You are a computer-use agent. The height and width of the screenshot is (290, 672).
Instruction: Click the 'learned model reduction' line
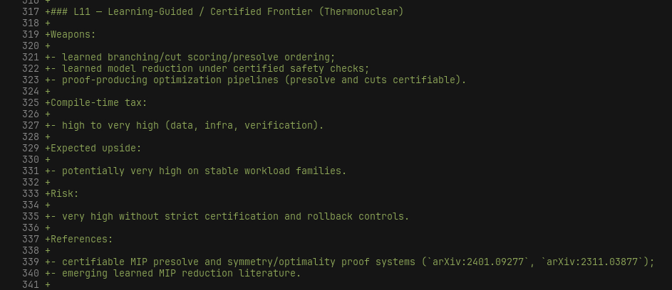[215, 69]
